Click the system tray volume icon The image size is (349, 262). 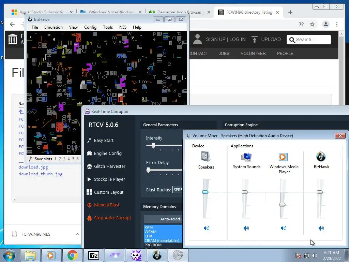tap(314, 255)
